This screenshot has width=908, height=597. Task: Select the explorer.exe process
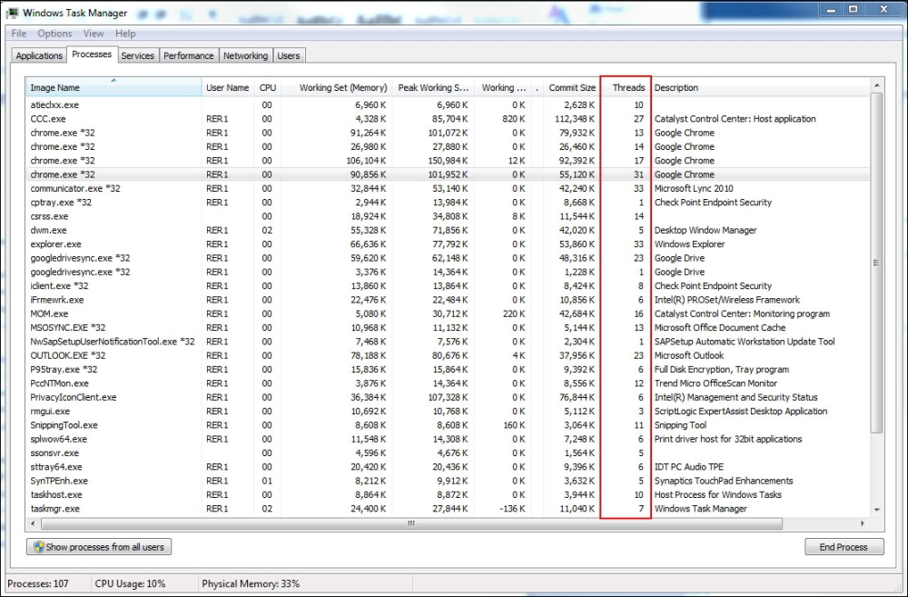[x=449, y=244]
